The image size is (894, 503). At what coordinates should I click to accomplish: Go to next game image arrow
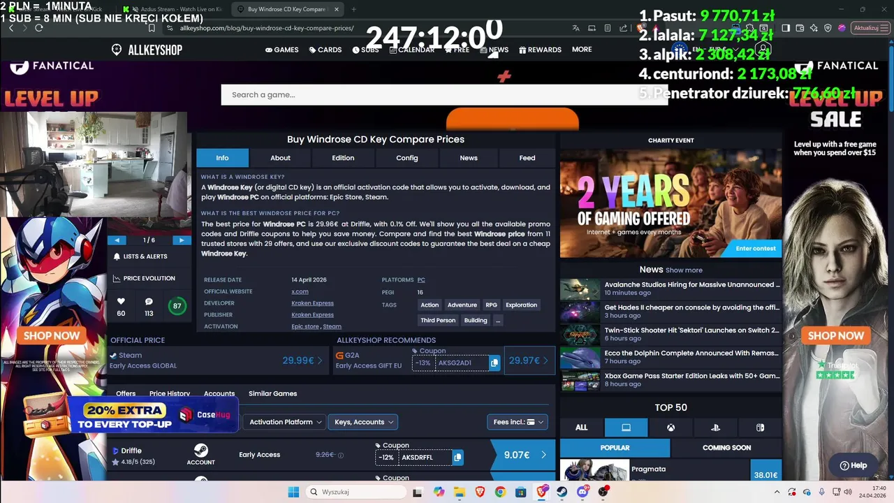click(x=182, y=240)
